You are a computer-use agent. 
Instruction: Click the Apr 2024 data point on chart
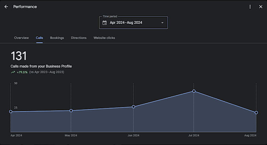tap(11, 112)
